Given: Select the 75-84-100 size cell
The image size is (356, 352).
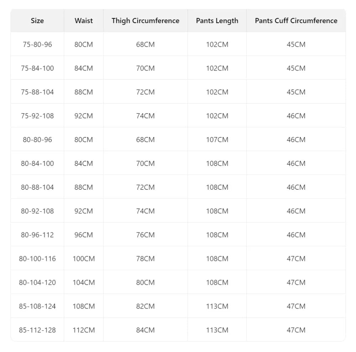Looking at the screenshot, I should coord(37,68).
